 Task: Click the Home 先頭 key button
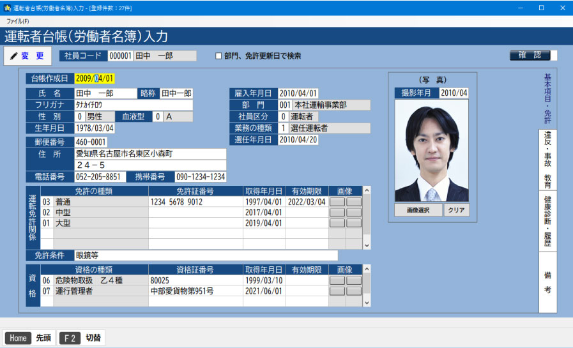pos(29,338)
